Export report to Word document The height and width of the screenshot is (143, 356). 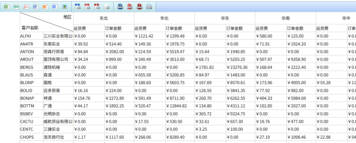tap(35, 7)
